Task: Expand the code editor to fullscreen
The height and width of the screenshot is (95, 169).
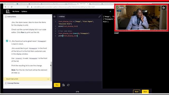Action: click(100, 16)
